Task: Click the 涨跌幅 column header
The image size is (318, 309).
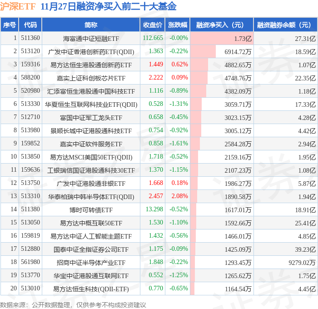Action: coord(178,25)
